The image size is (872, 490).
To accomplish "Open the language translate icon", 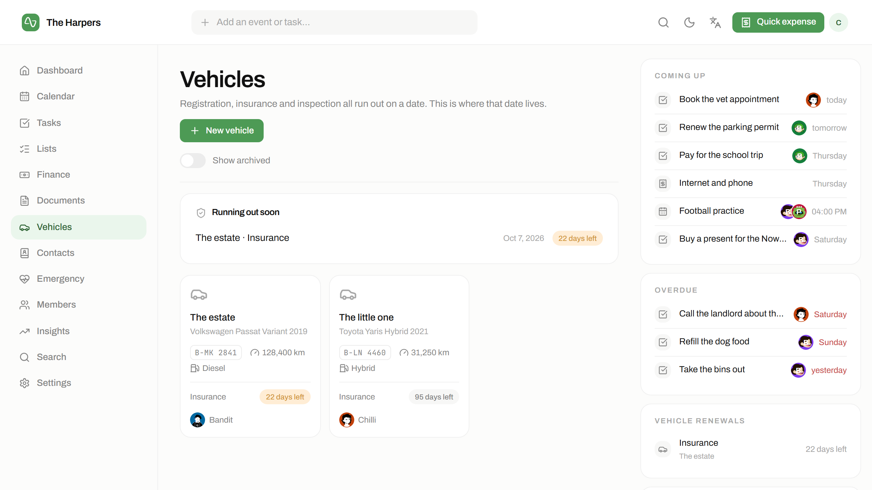I will 715,22.
